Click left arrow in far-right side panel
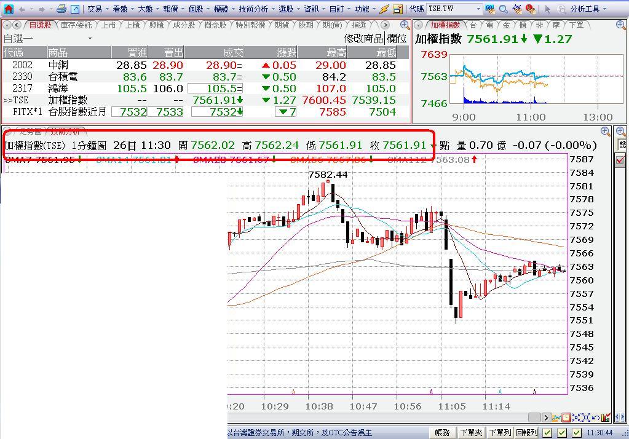 click(x=618, y=417)
